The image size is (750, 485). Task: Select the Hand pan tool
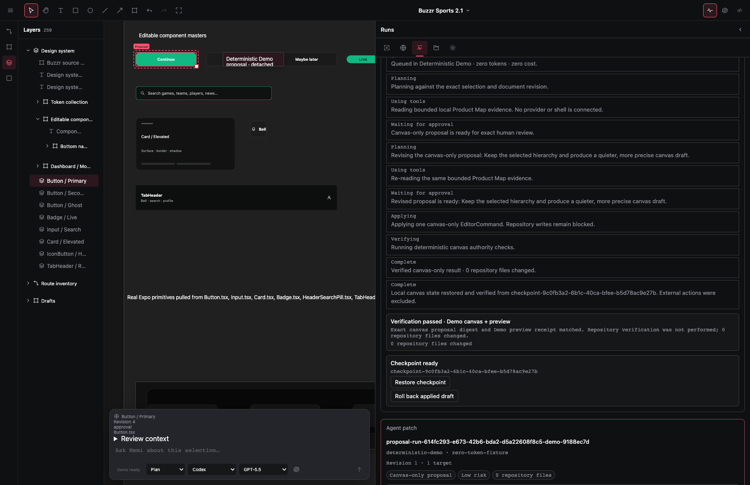pos(46,10)
